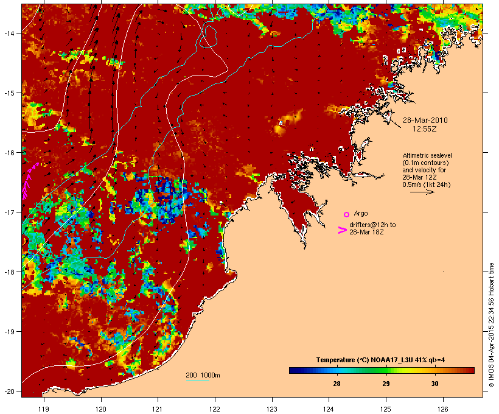The width and height of the screenshot is (499, 414).
Task: Click the '-16' latitude axis label
Action: coord(9,153)
